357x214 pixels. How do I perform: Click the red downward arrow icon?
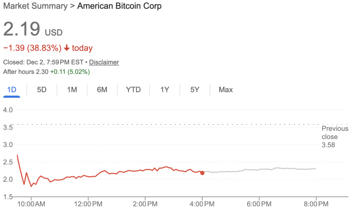(66, 48)
